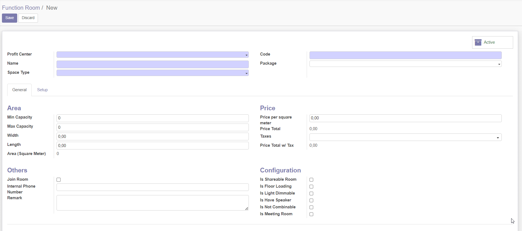Enable Is Floor Loading
Image resolution: width=522 pixels, height=231 pixels.
[311, 187]
